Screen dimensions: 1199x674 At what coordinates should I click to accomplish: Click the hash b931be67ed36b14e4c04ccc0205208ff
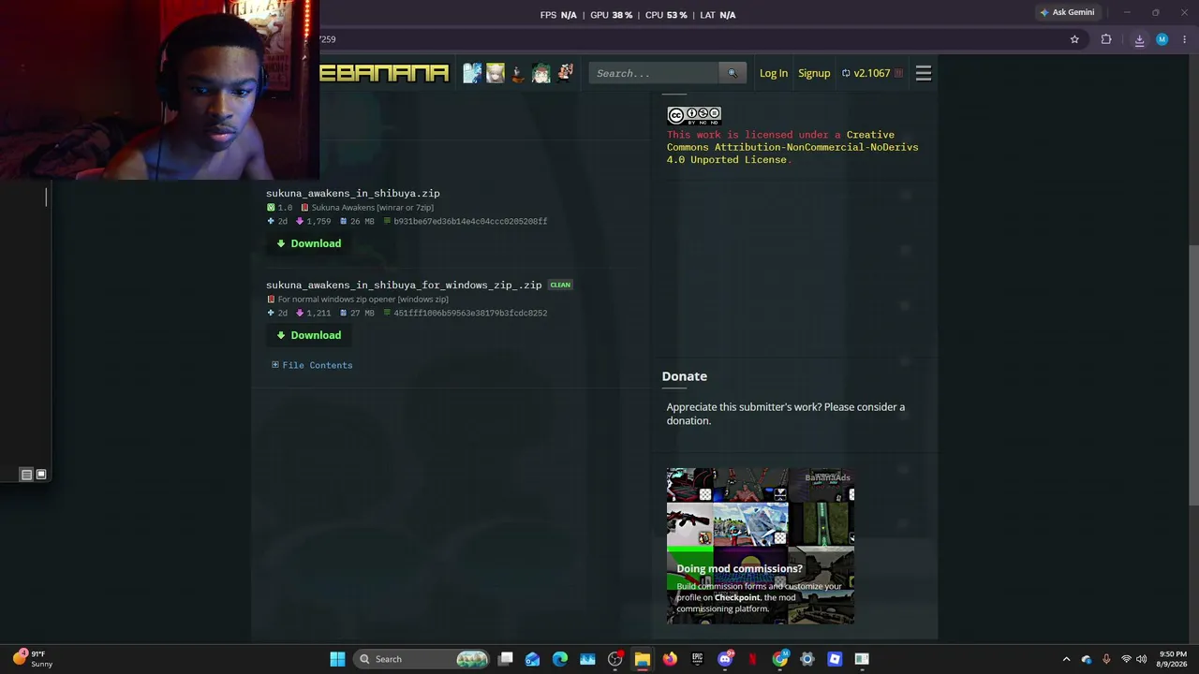coord(470,222)
